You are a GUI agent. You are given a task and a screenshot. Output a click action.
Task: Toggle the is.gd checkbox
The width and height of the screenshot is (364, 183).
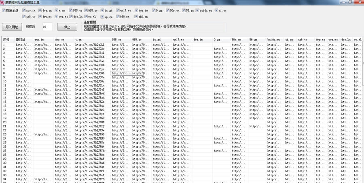point(102,11)
